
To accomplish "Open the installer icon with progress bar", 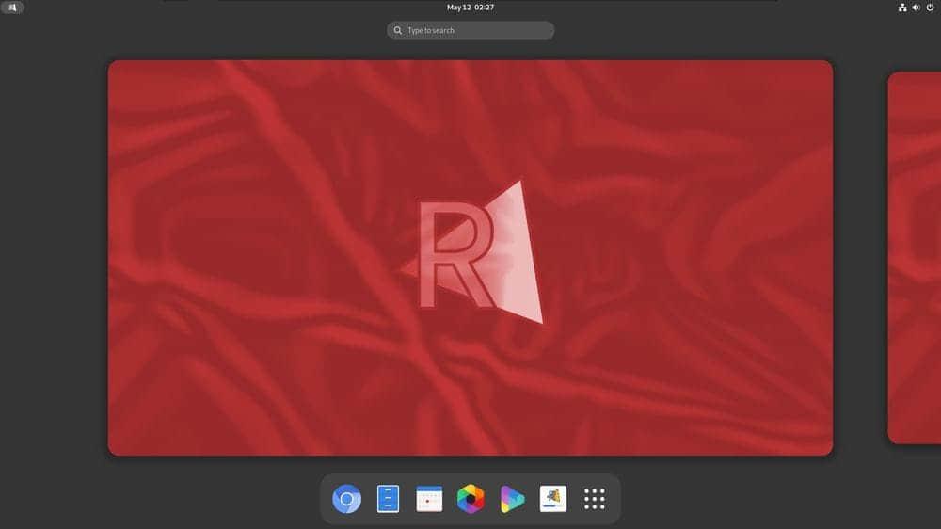I will click(x=553, y=498).
